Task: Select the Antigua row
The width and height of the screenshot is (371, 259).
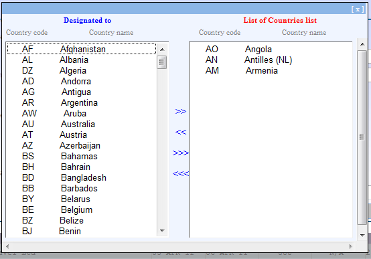Action: click(x=82, y=92)
